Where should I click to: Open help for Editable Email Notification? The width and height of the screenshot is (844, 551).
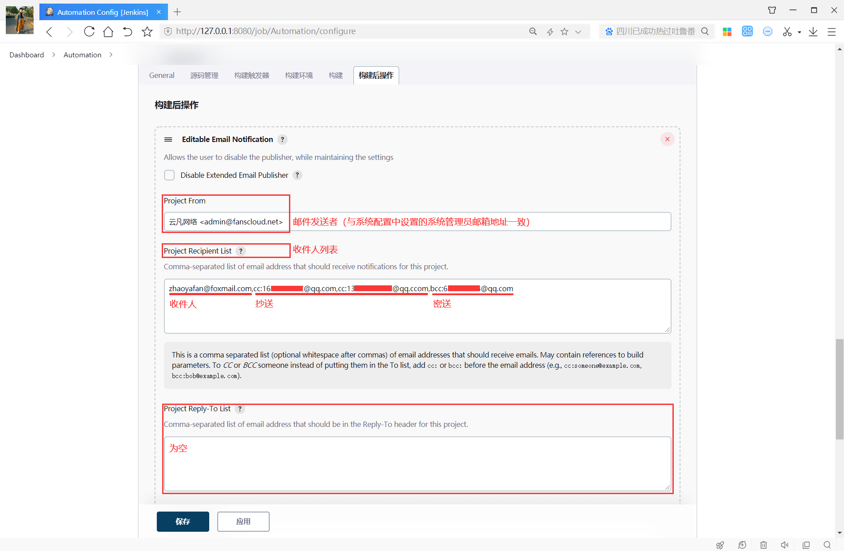coord(282,139)
